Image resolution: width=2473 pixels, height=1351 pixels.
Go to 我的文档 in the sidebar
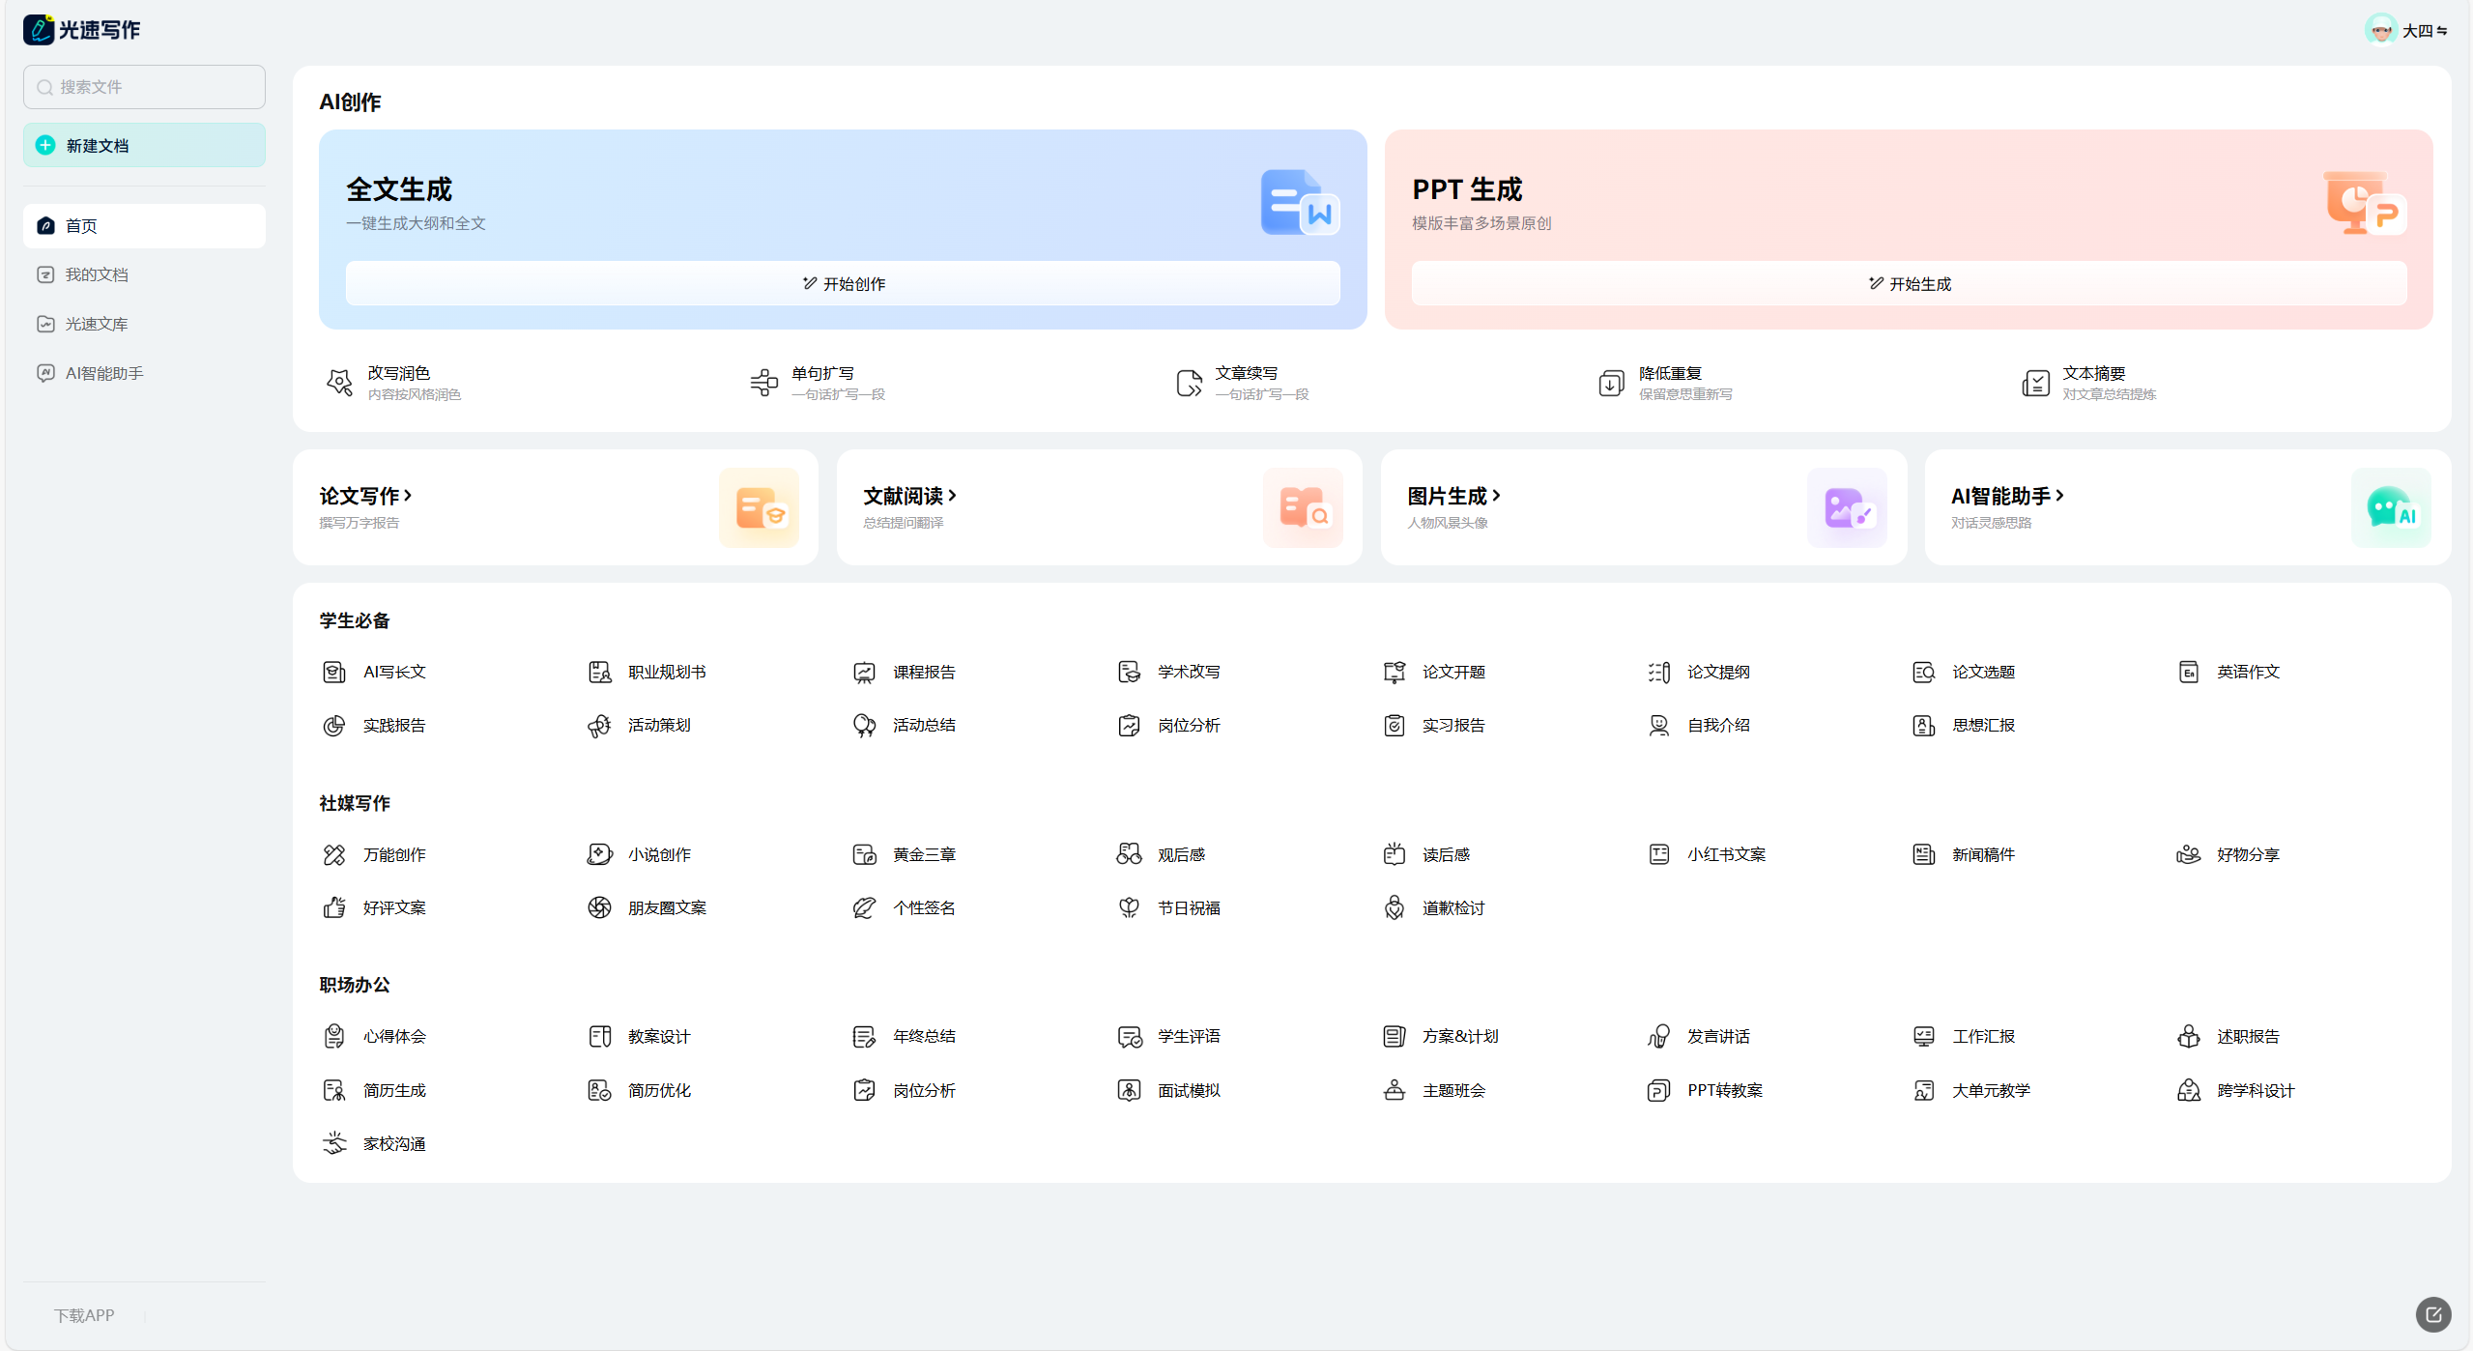96,274
